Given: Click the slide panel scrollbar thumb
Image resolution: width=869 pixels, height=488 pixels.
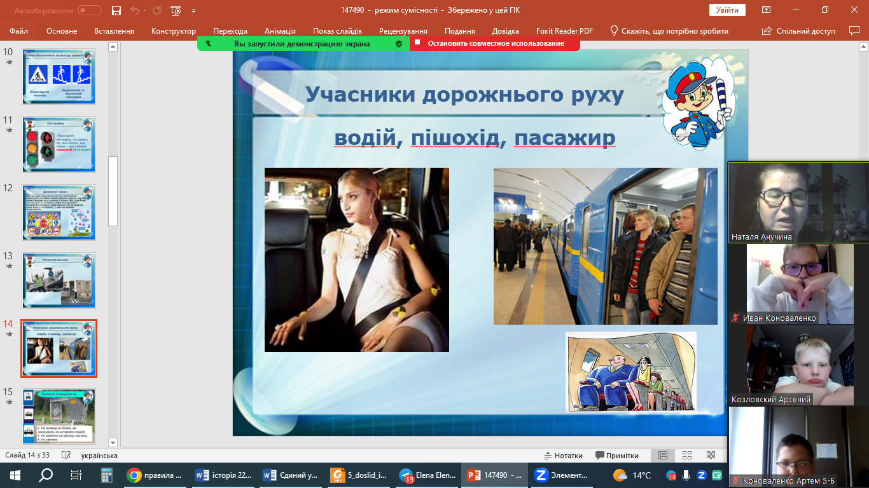Looking at the screenshot, I should click(113, 191).
